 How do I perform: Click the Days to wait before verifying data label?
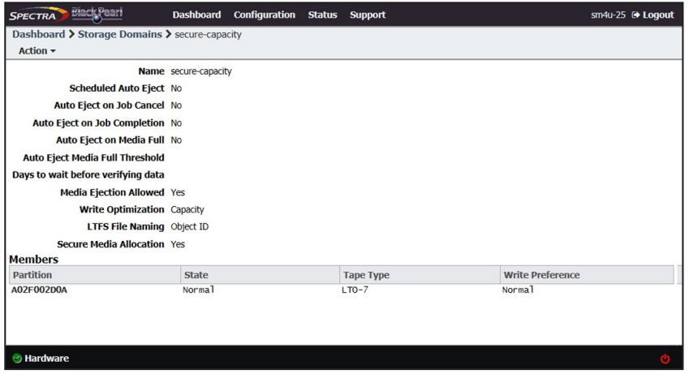[88, 175]
